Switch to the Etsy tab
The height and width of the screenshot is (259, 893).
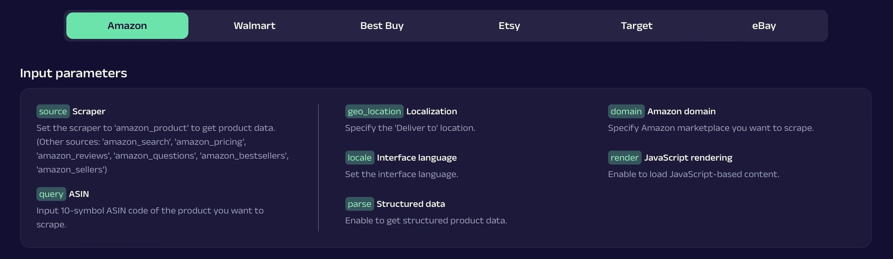pos(509,26)
